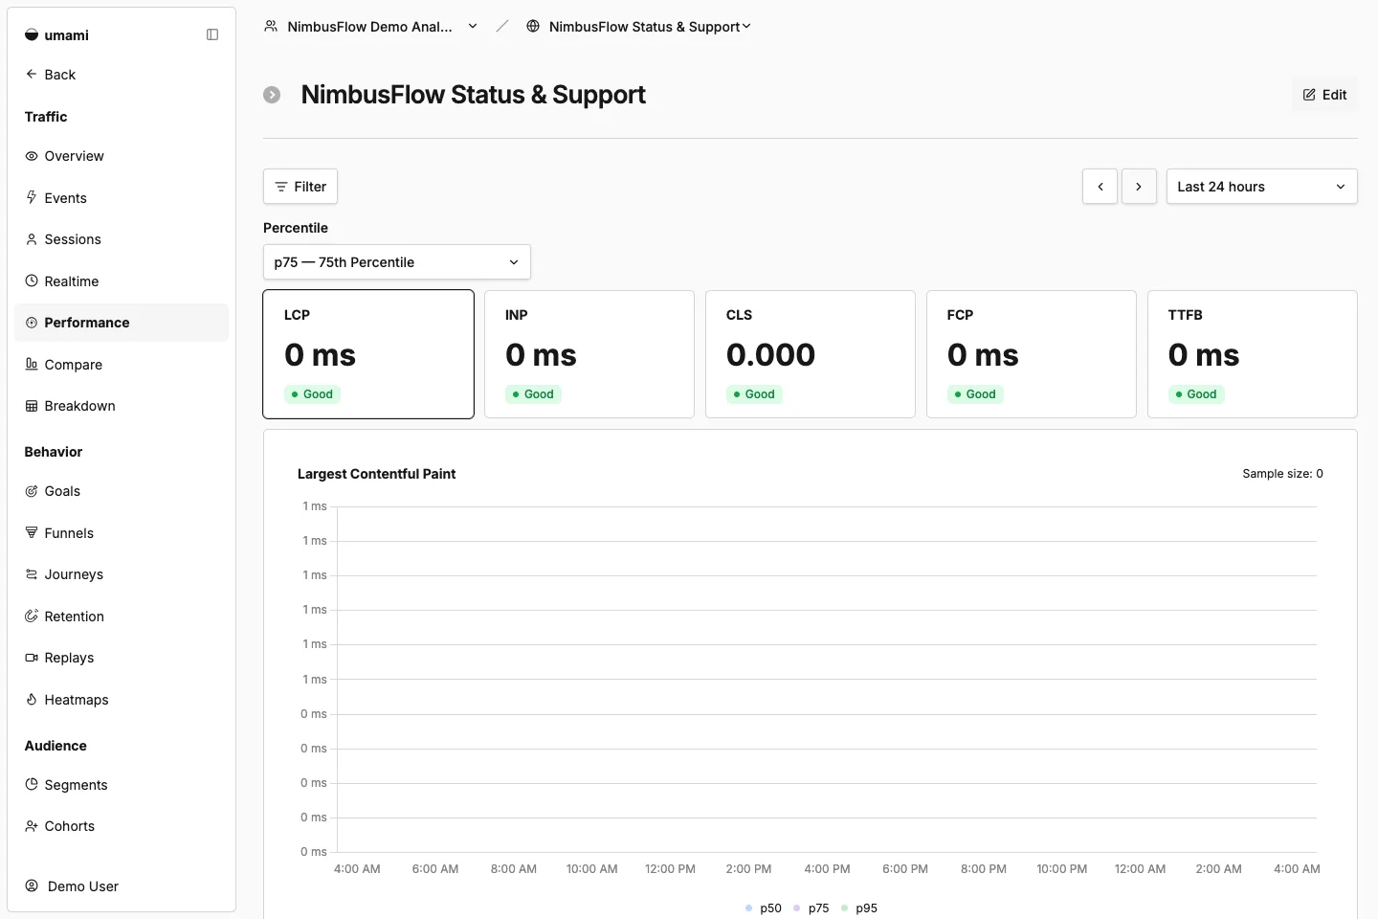Click the Goals target icon
The image size is (1378, 919).
pos(32,491)
